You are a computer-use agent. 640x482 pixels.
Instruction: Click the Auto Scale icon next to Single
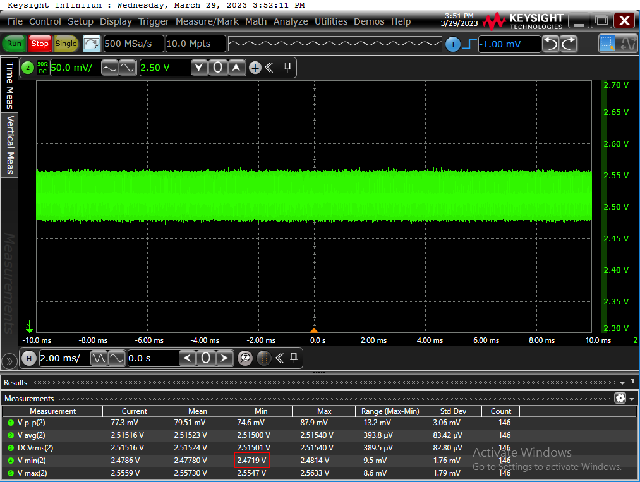92,44
